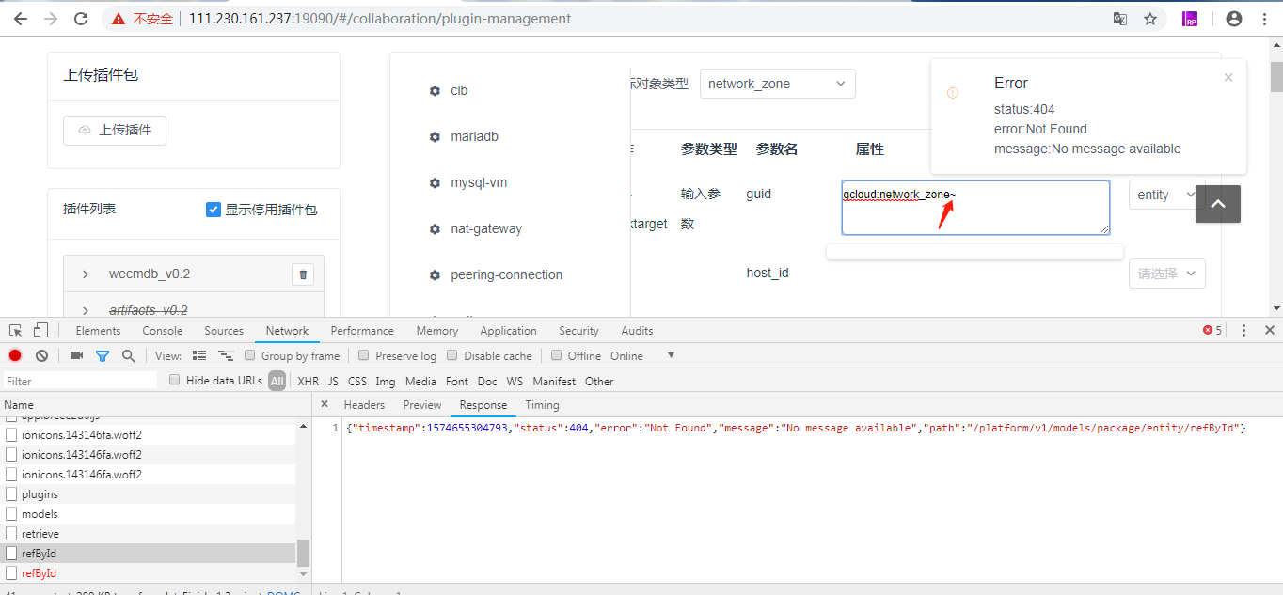The image size is (1283, 595).
Task: Clear the network log with the clear icon
Action: click(x=40, y=355)
